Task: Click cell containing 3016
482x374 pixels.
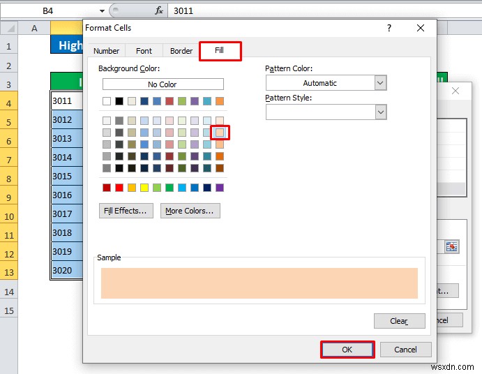Action: click(67, 195)
